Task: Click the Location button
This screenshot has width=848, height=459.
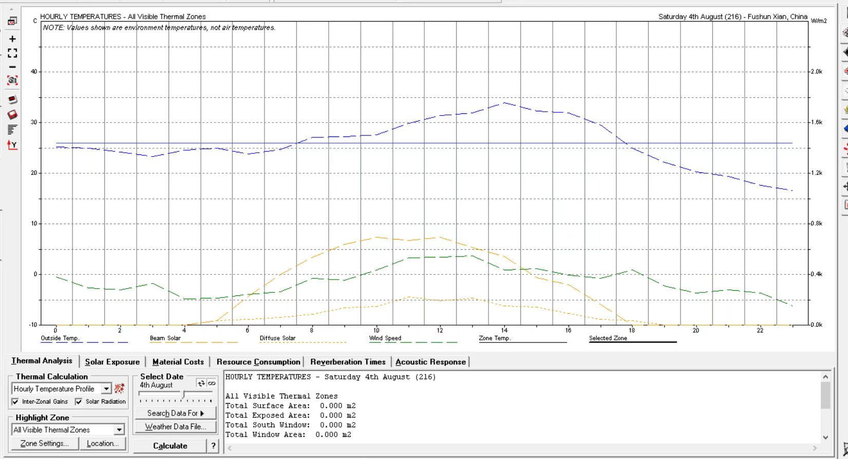Action: click(x=103, y=444)
